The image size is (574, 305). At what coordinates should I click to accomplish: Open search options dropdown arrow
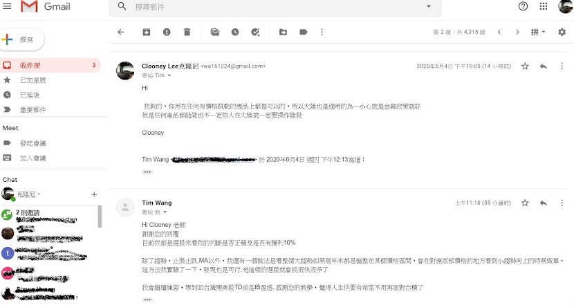pos(428,6)
